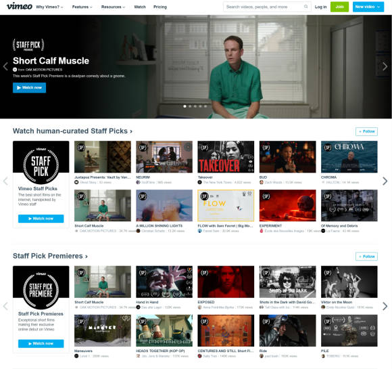Open the Takeover video thumbnail
The height and width of the screenshot is (369, 392).
[226, 157]
